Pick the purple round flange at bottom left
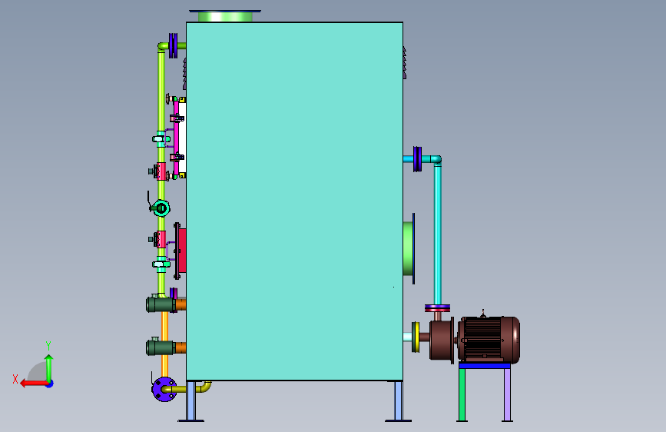 point(164,389)
